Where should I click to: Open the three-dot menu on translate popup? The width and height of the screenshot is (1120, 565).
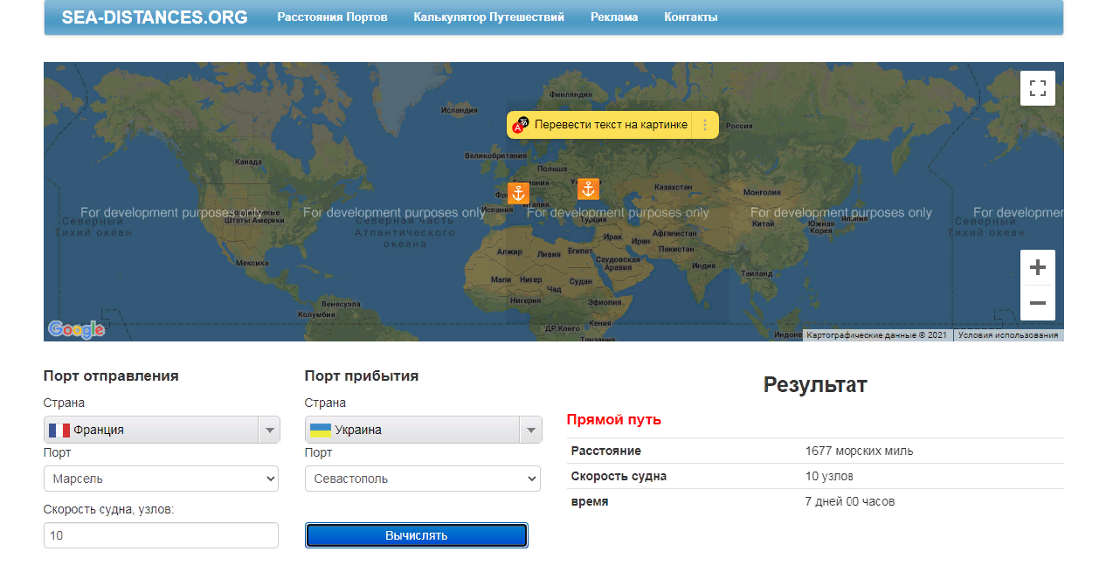point(705,125)
